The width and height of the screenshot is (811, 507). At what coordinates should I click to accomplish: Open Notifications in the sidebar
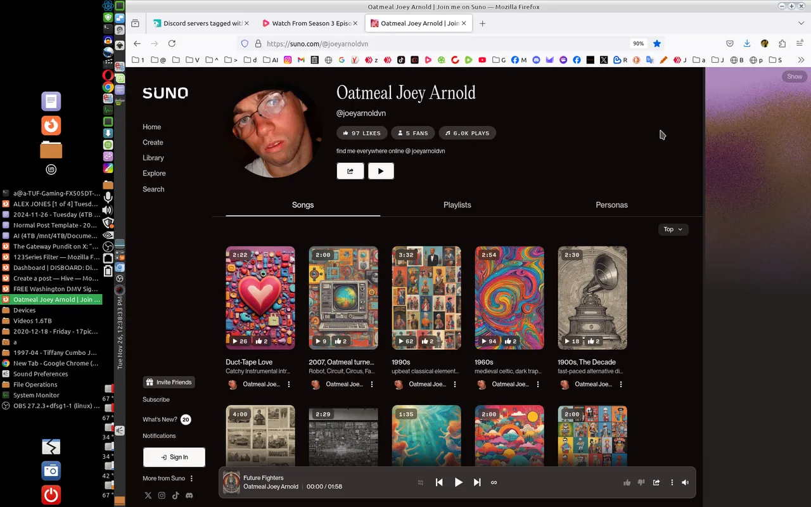click(x=159, y=436)
